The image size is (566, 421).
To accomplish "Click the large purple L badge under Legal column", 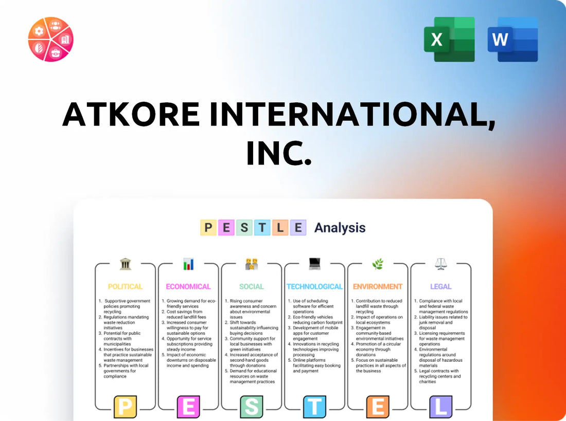I will (x=441, y=407).
